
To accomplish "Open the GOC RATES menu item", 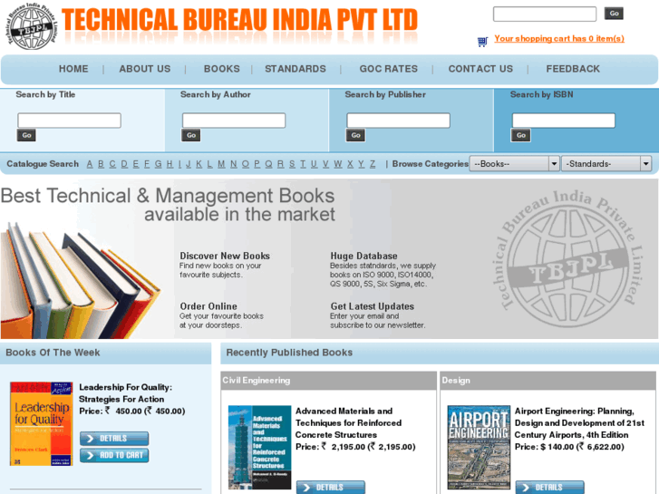I will (x=388, y=69).
